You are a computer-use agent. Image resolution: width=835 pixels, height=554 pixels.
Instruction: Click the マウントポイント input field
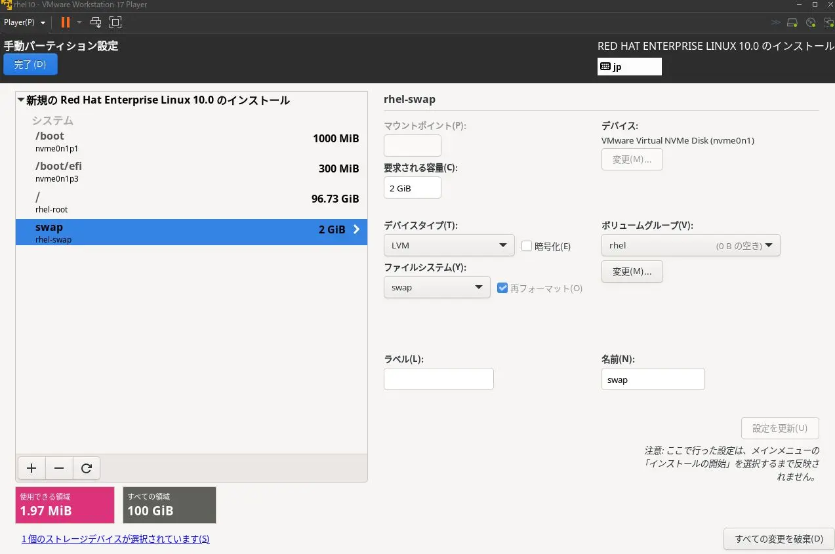(x=412, y=145)
